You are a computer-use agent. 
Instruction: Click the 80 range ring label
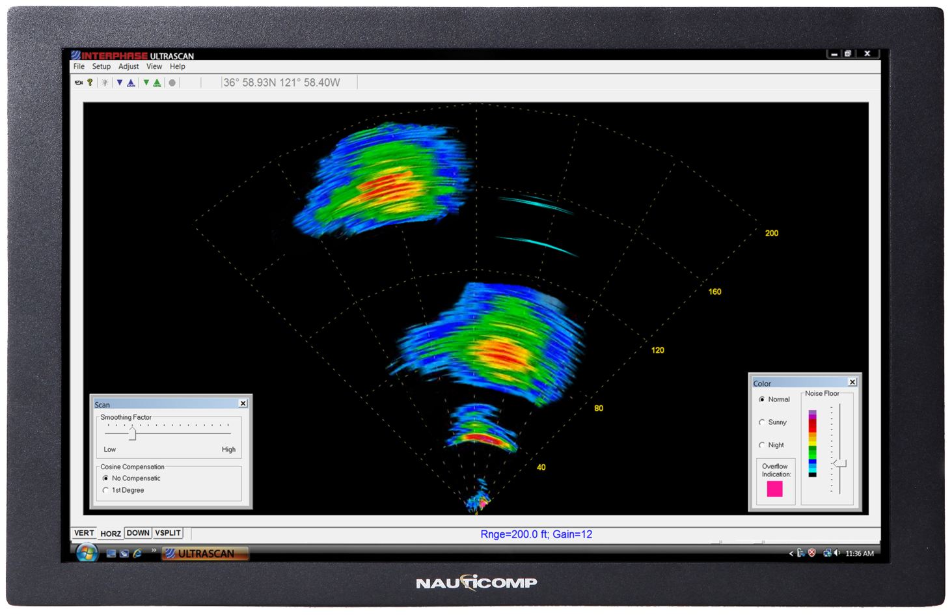click(599, 409)
